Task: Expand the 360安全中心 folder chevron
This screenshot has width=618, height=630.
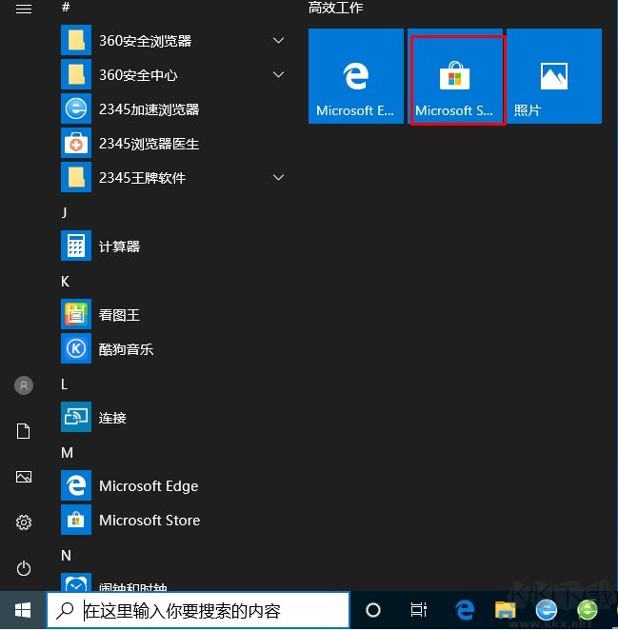Action: click(x=278, y=74)
